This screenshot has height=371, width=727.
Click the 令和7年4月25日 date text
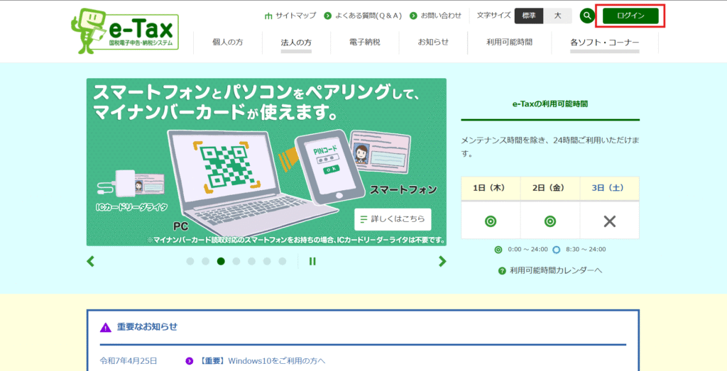pyautogui.click(x=129, y=361)
